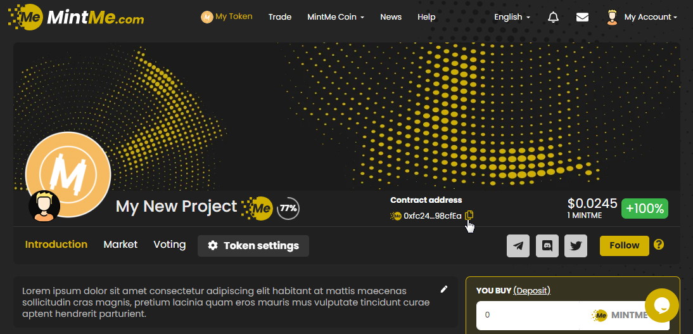The image size is (693, 334).
Task: Switch to the Market tab
Action: pyautogui.click(x=120, y=245)
